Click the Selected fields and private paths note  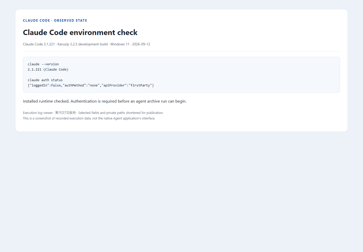point(121,113)
